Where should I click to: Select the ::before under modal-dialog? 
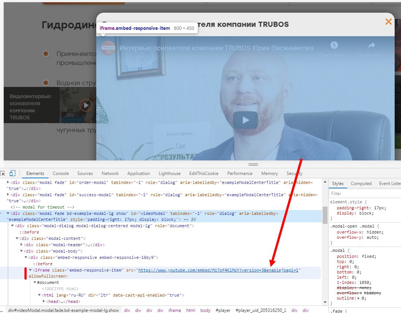point(29,232)
